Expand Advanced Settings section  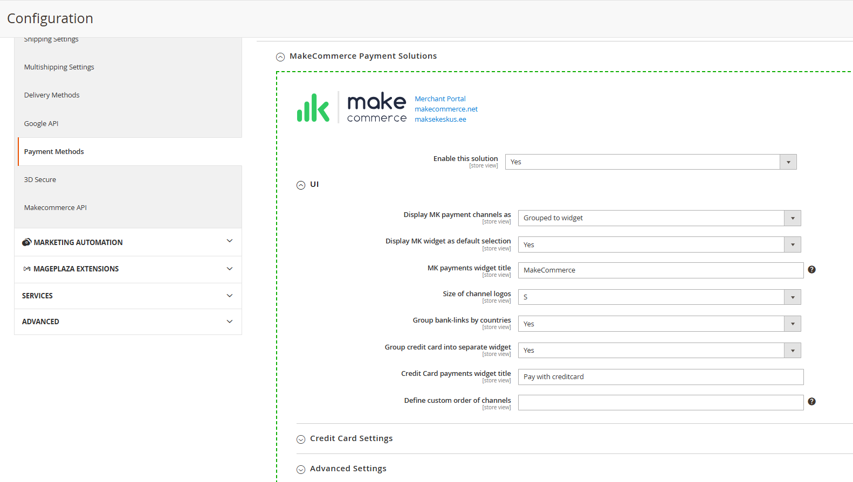click(x=301, y=470)
